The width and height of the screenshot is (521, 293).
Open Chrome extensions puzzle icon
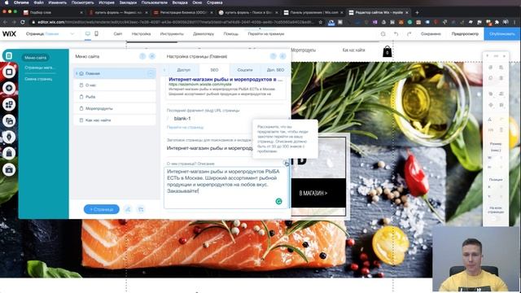point(497,22)
